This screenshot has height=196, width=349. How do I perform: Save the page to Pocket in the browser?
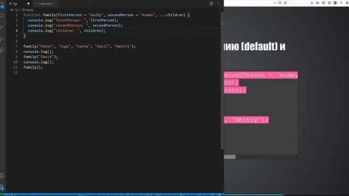click(280, 3)
